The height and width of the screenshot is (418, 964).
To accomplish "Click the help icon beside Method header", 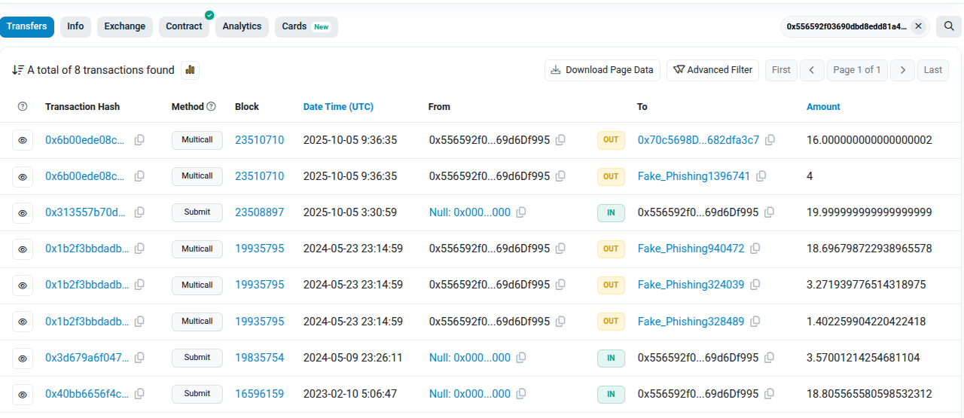I will 211,107.
